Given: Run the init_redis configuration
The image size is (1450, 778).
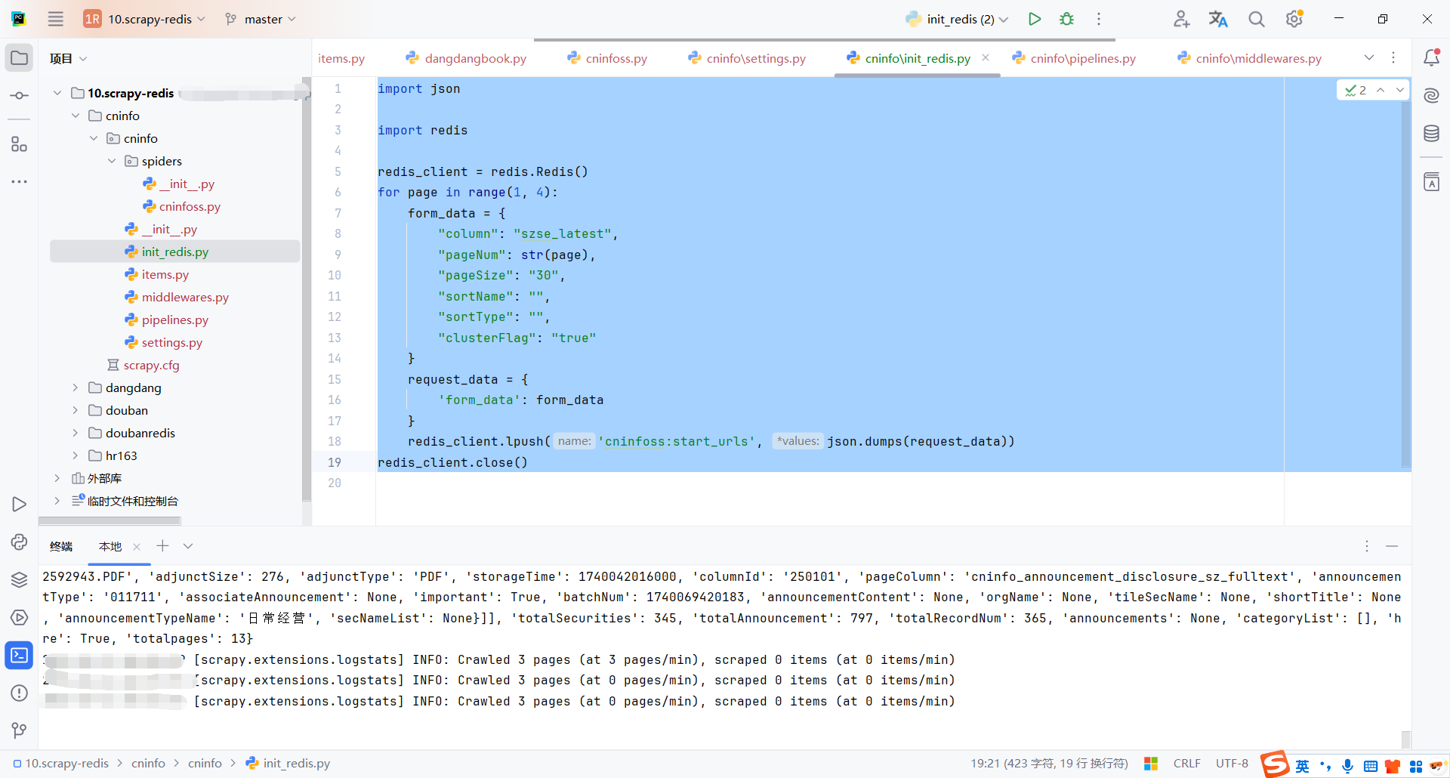Looking at the screenshot, I should pos(1035,19).
